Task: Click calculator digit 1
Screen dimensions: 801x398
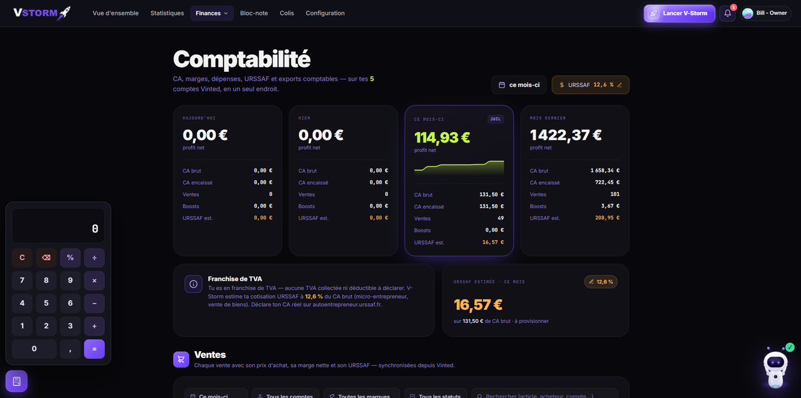Action: [x=22, y=326]
